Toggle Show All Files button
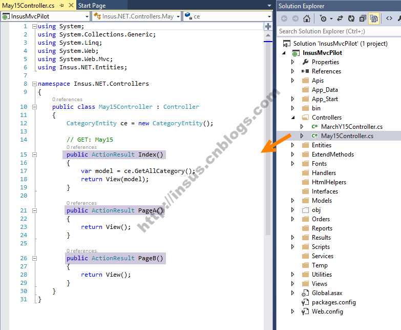 (x=374, y=18)
